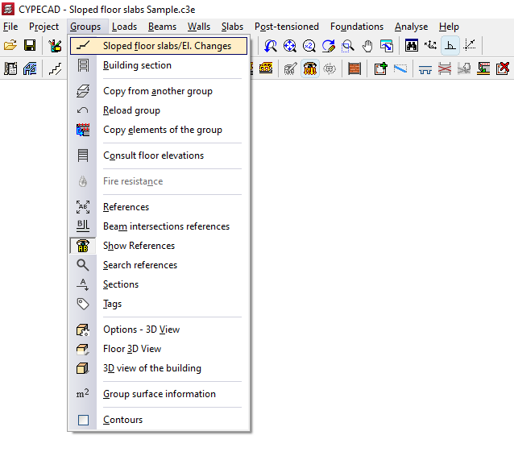Click the orange brick wall icon
Image resolution: width=514 pixels, height=456 pixels.
coord(354,68)
